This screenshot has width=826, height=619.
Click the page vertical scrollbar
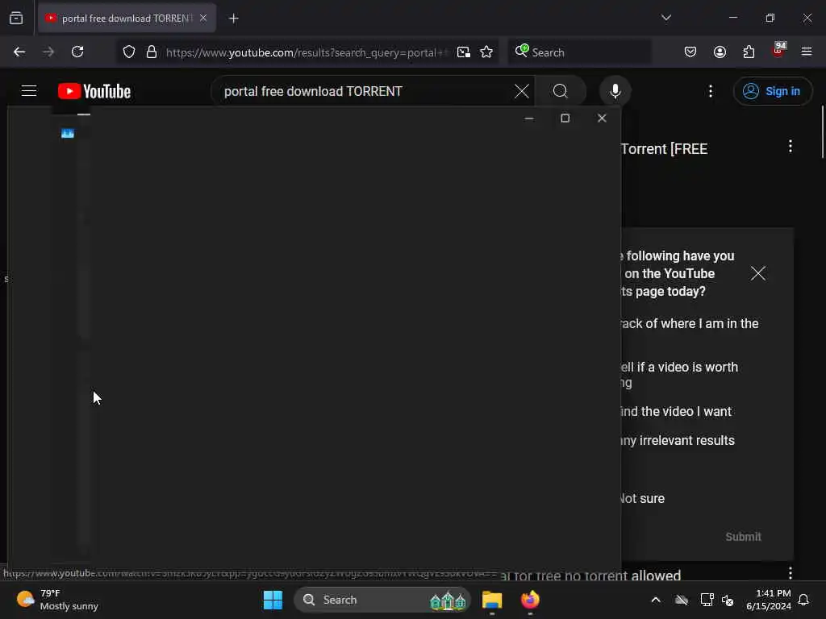pos(822,131)
